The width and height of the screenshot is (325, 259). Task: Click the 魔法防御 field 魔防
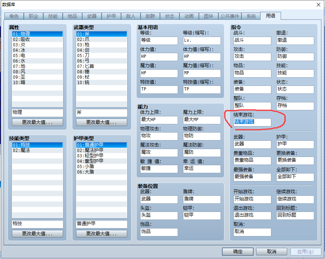[x=202, y=153]
